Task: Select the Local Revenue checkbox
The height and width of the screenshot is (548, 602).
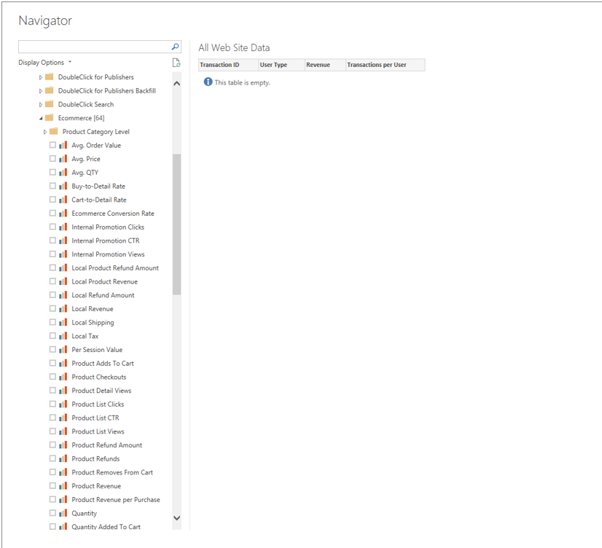Action: tap(52, 308)
